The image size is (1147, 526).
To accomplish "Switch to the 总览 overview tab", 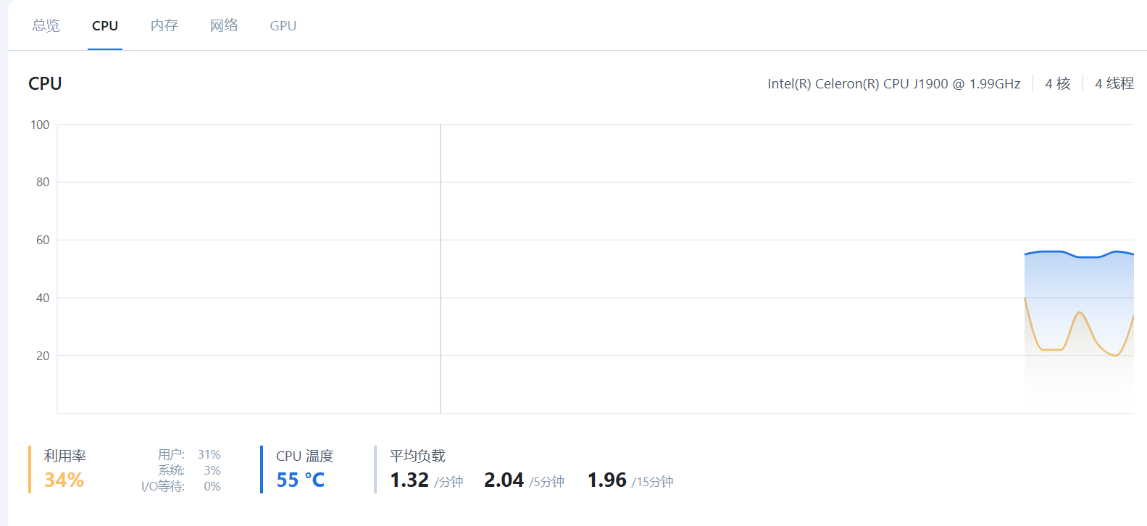I will [46, 25].
